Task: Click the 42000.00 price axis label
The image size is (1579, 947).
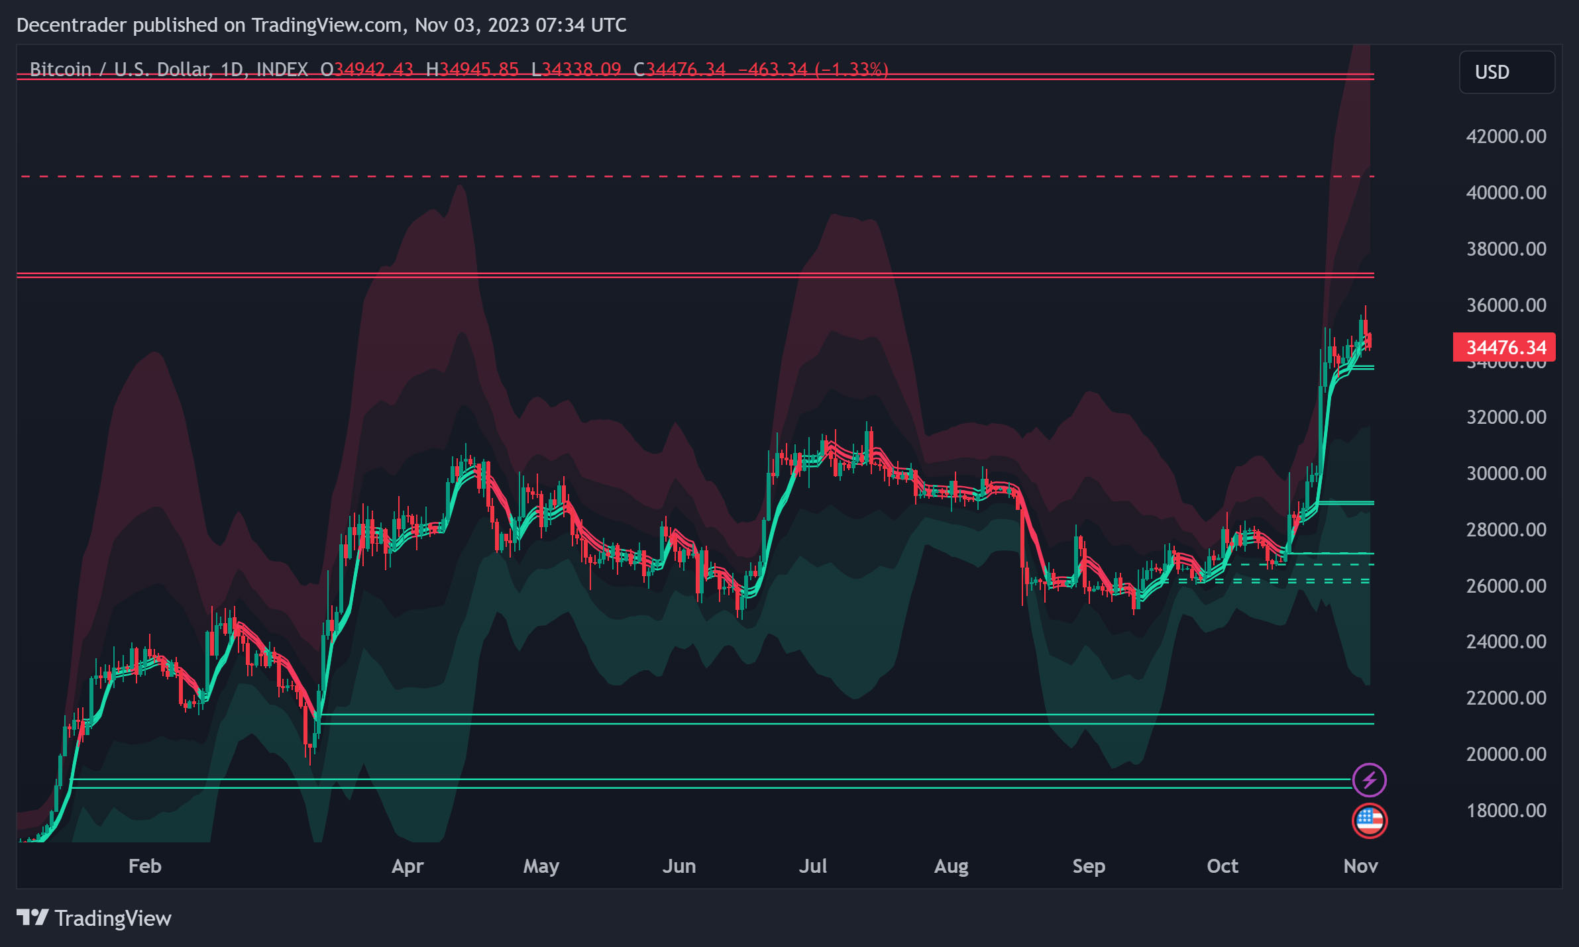Action: coord(1505,136)
